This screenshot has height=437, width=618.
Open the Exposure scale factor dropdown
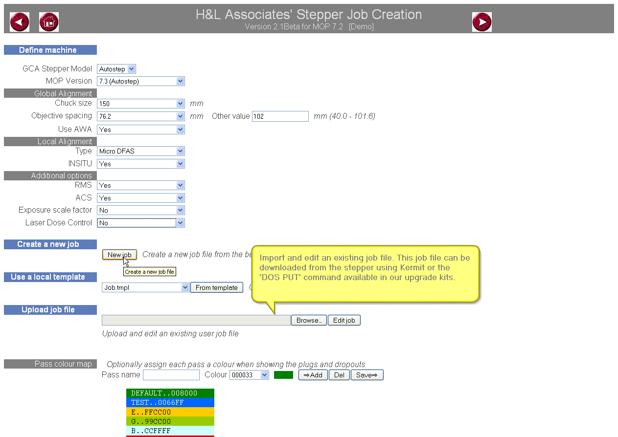coord(141,210)
